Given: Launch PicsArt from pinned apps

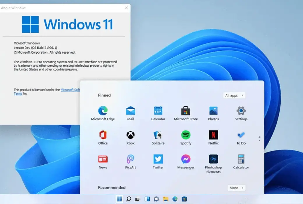Looking at the screenshot, I should [x=131, y=162].
